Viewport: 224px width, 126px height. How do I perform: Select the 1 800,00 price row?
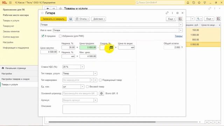tap(203, 35)
